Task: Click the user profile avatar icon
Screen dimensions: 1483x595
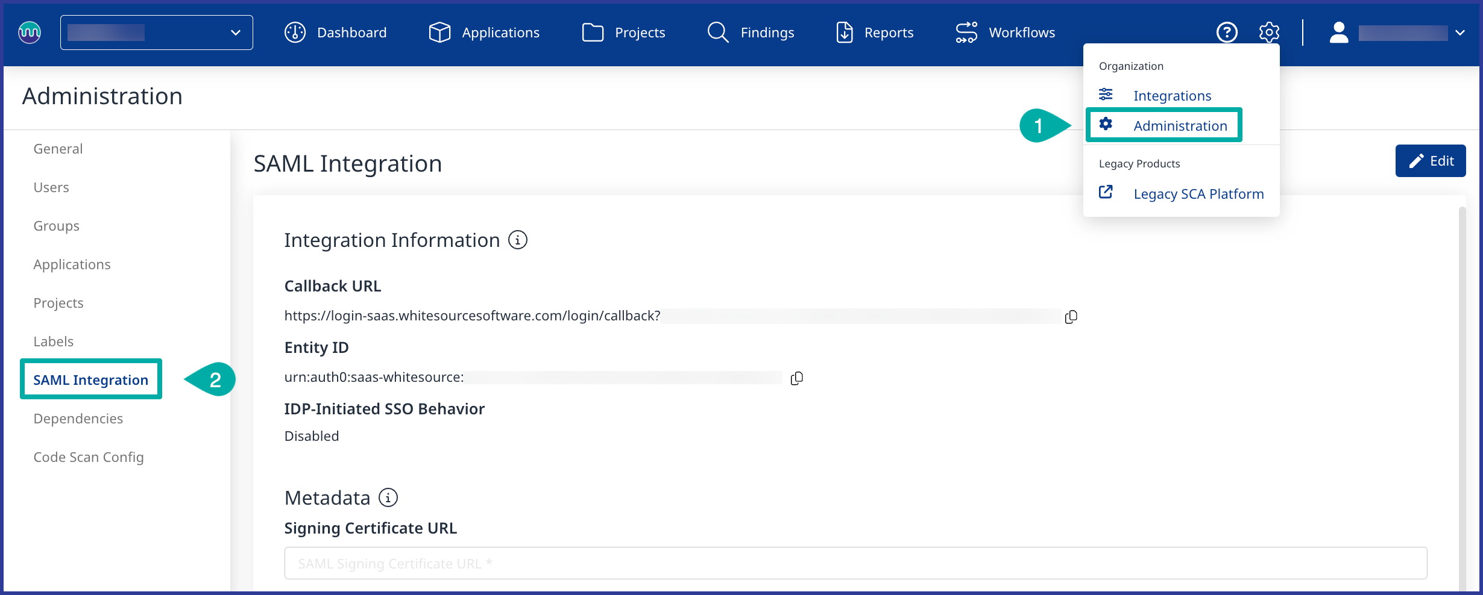Action: point(1338,33)
